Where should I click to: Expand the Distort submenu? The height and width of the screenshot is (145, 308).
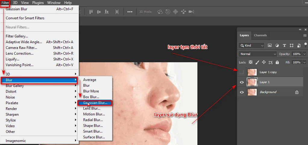[x=39, y=92]
